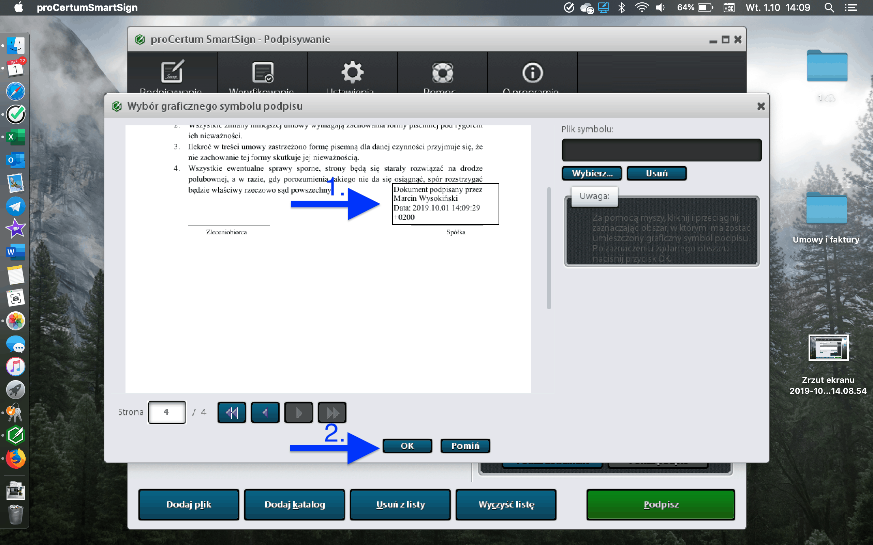Click the Plik symbolu path field
Viewport: 873px width, 545px height.
tap(661, 150)
